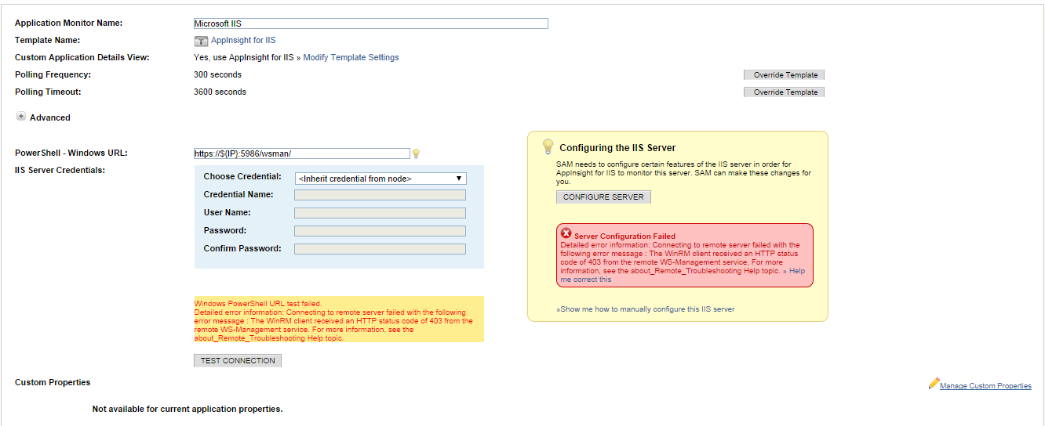Screen dimensions: 1045x426
Task: Click the Confirm Password field
Action: pyautogui.click(x=380, y=249)
